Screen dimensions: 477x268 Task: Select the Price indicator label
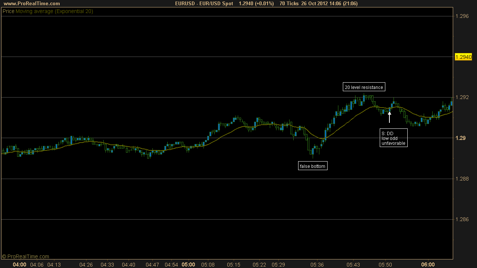[x=9, y=11]
